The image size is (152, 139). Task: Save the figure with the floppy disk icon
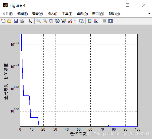pos(16,21)
